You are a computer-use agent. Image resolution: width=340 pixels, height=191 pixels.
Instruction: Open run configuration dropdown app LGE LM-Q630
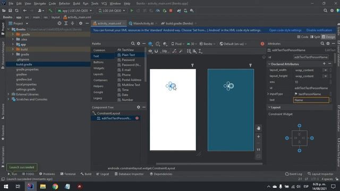74,11
